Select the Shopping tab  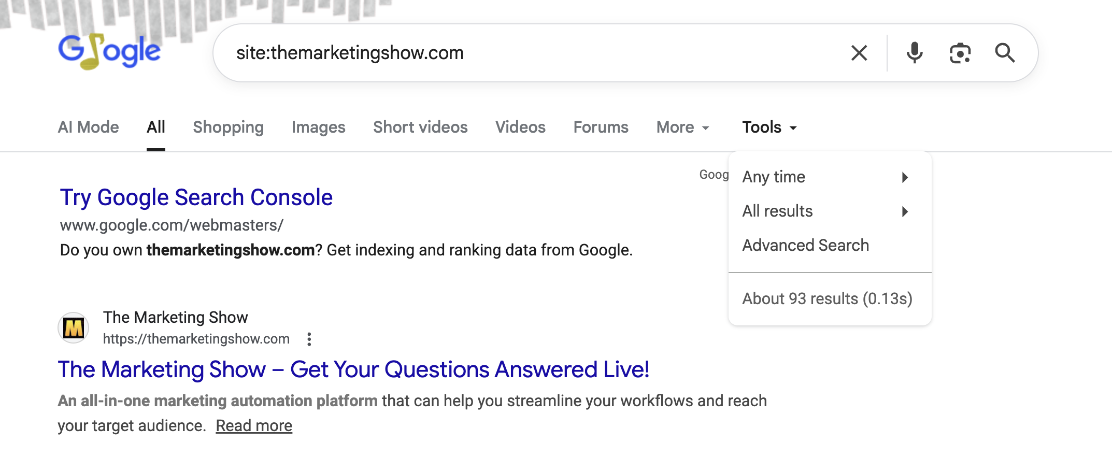pyautogui.click(x=228, y=127)
